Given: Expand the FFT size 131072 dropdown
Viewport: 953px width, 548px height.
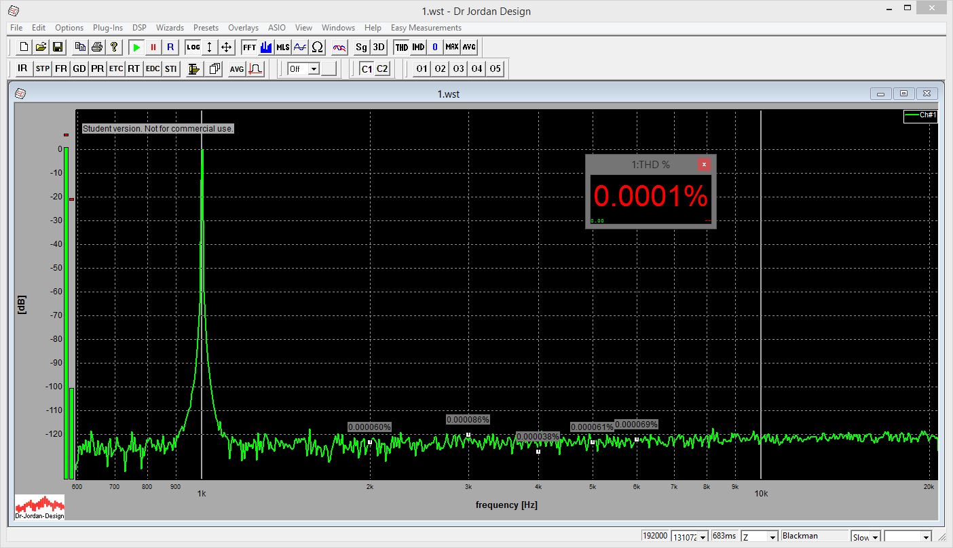Looking at the screenshot, I should (703, 537).
